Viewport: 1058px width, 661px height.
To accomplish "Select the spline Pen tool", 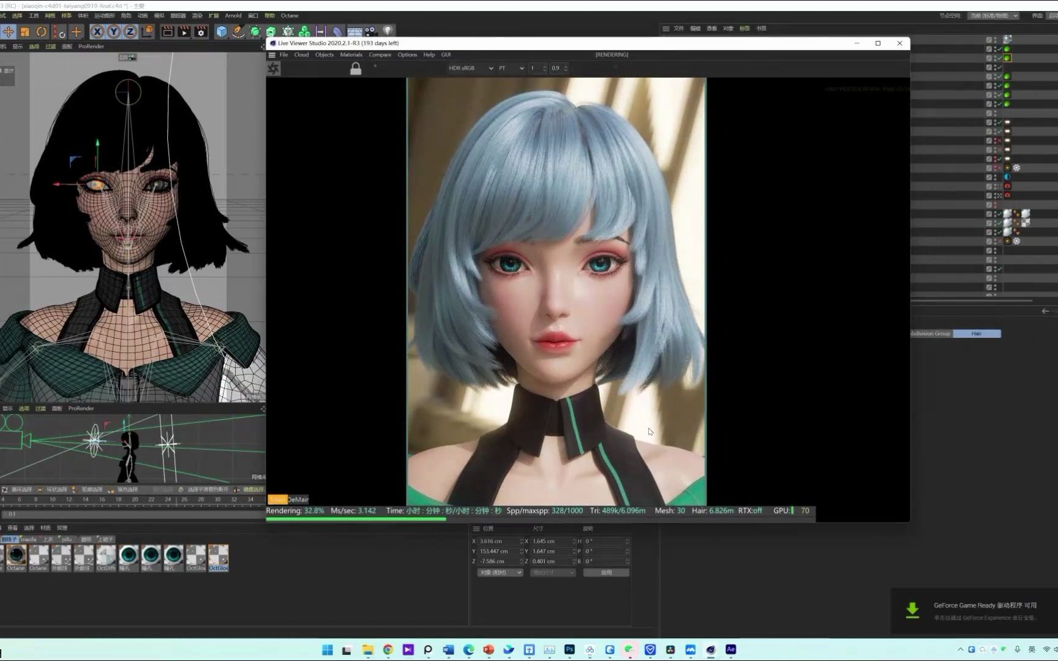I will pyautogui.click(x=238, y=32).
